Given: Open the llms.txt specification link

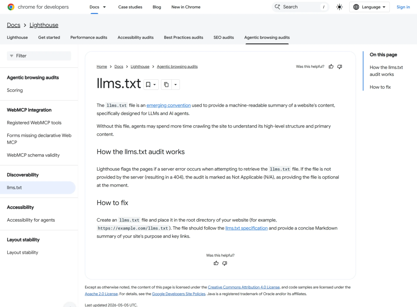Looking at the screenshot, I should (x=246, y=228).
